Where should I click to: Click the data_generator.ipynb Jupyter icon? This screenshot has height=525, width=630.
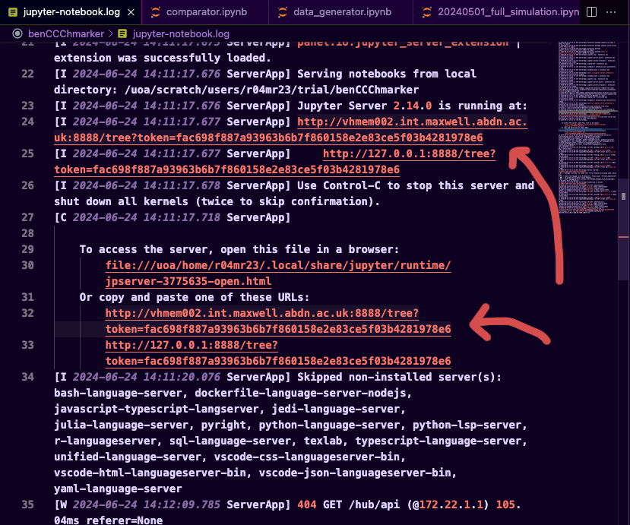tap(283, 12)
